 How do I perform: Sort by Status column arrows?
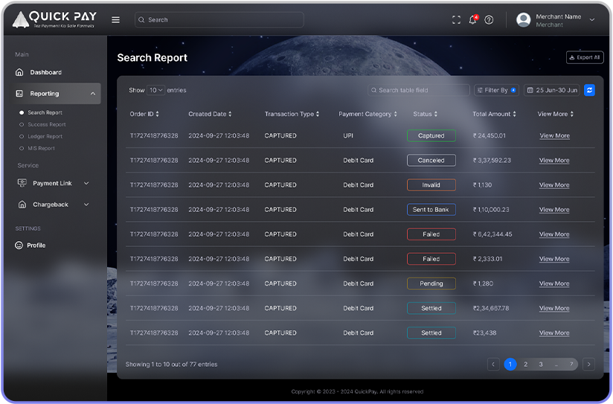pos(435,114)
